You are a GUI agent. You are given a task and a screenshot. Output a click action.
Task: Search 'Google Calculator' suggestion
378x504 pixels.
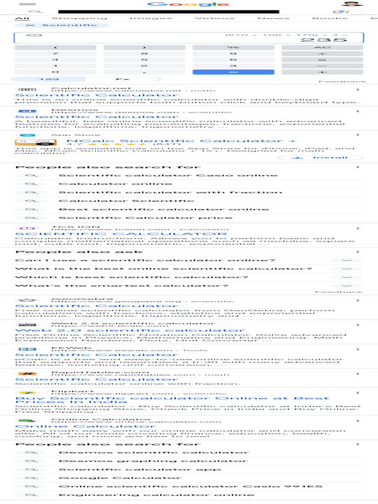click(189, 478)
